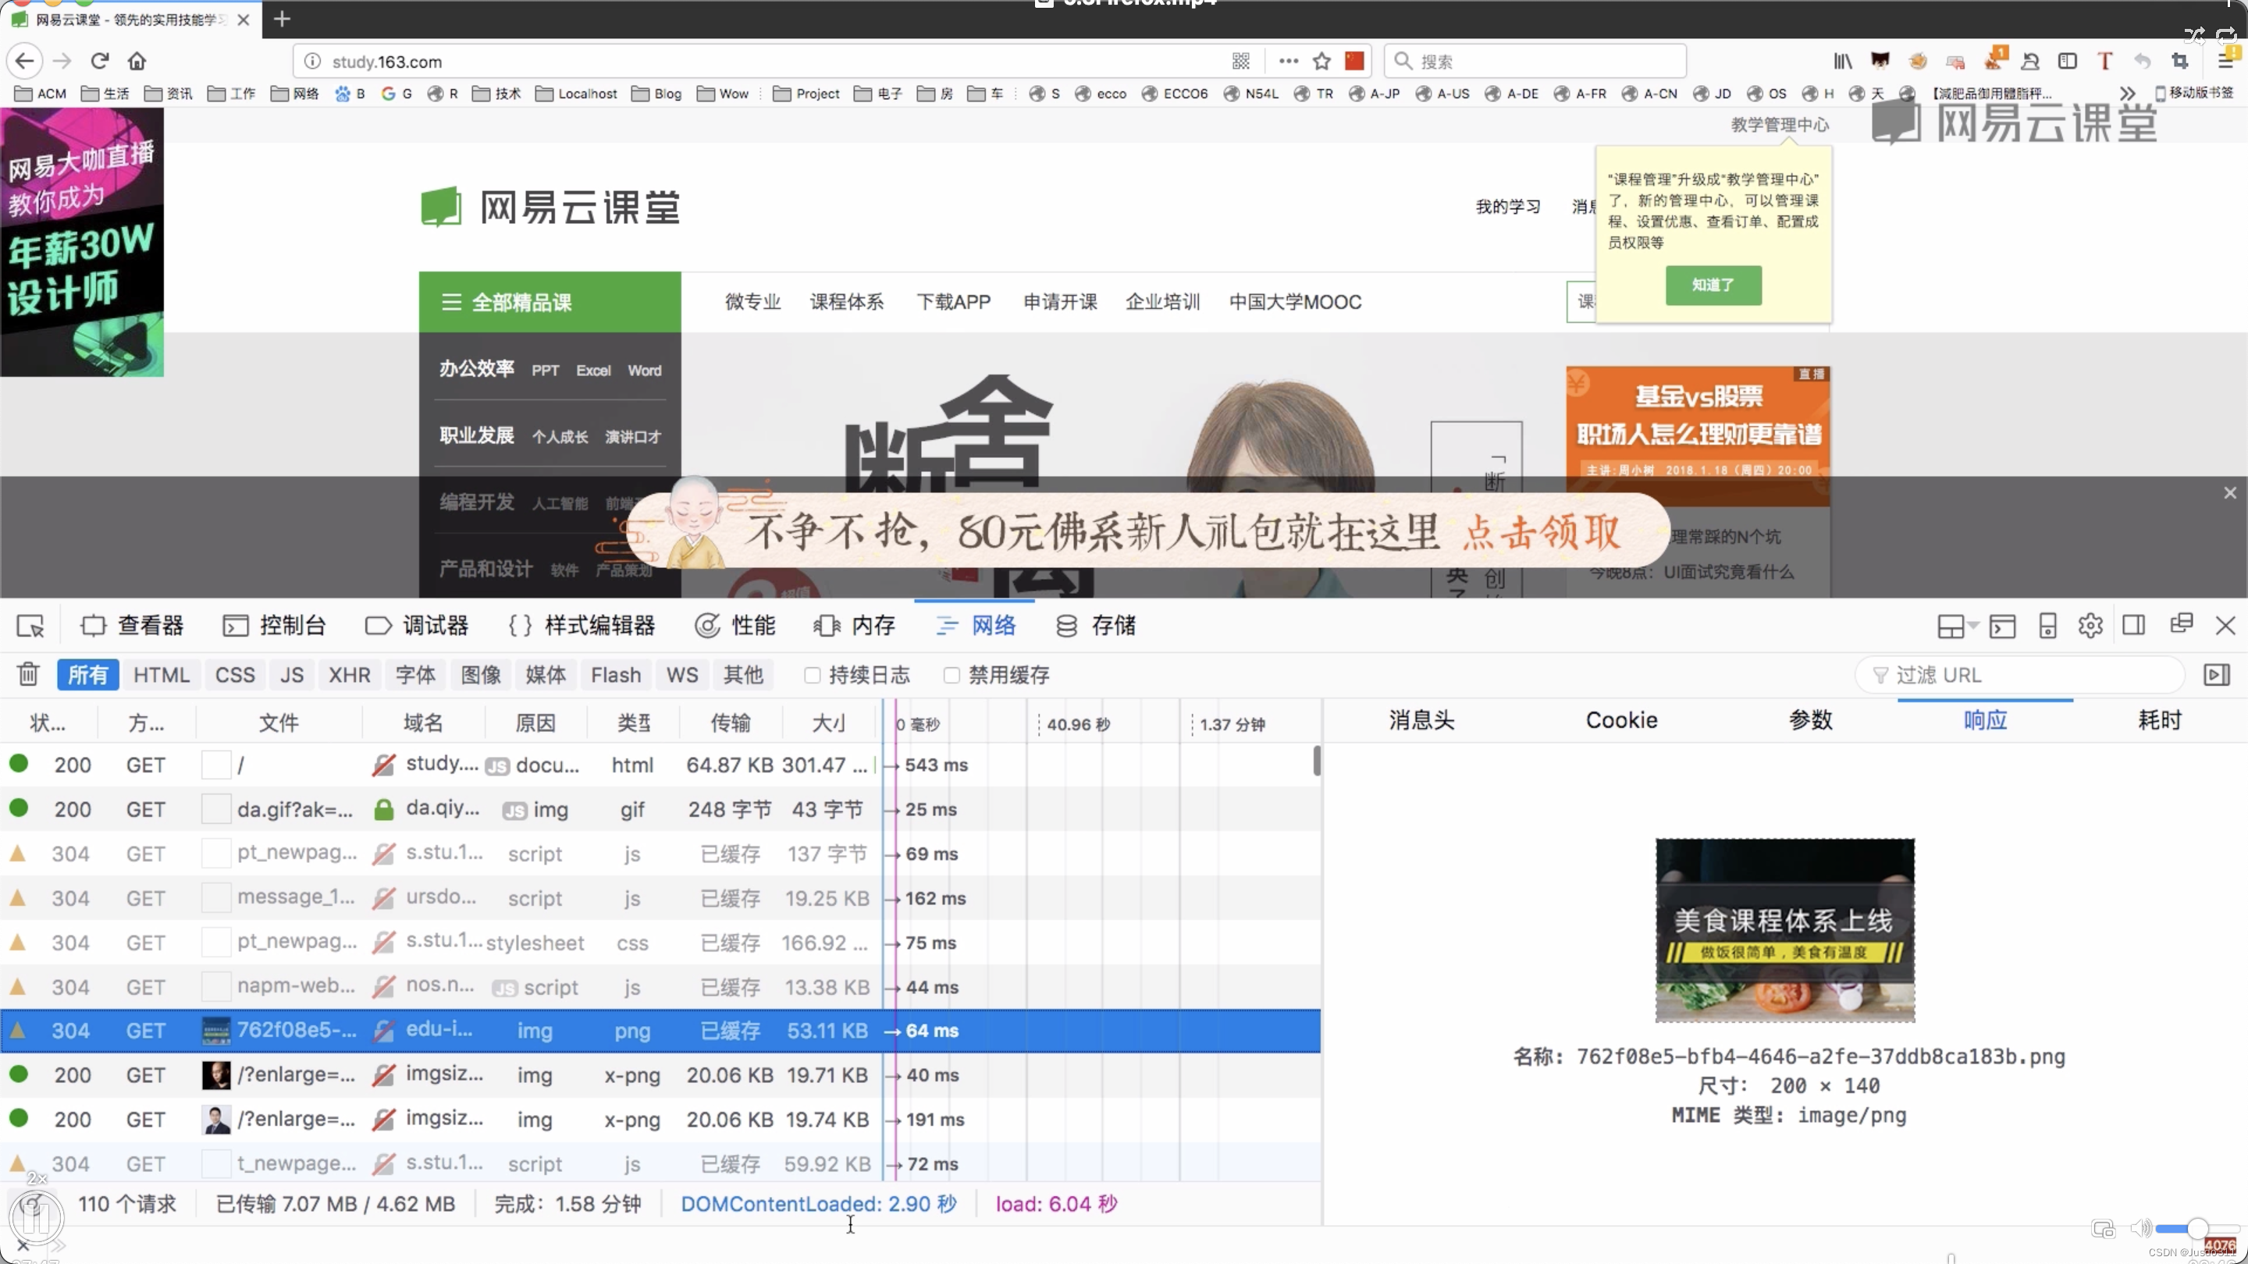This screenshot has height=1264, width=2248.
Task: Close the promotional banner overlay
Action: 2231,493
